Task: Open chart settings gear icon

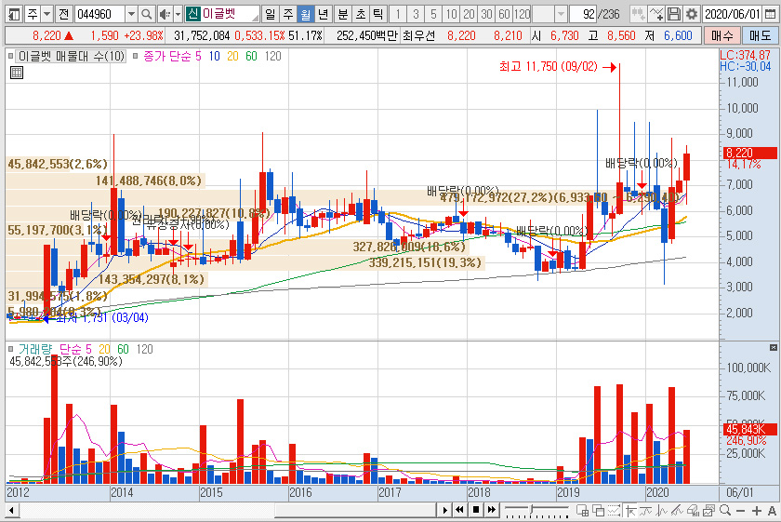Action: click(x=692, y=14)
